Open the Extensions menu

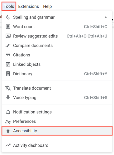tap(29, 7)
